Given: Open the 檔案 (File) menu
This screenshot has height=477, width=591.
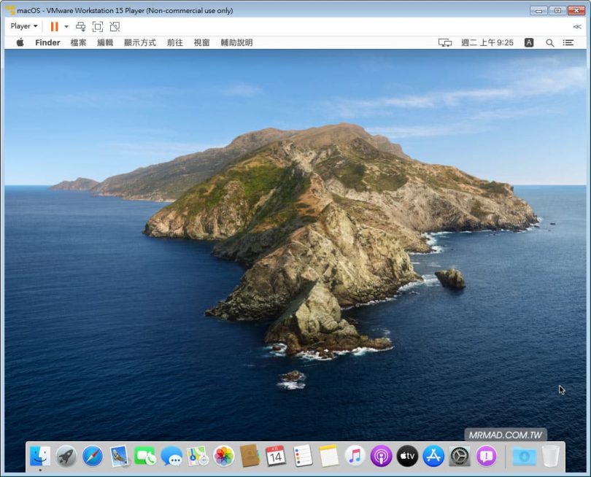Looking at the screenshot, I should tap(78, 43).
